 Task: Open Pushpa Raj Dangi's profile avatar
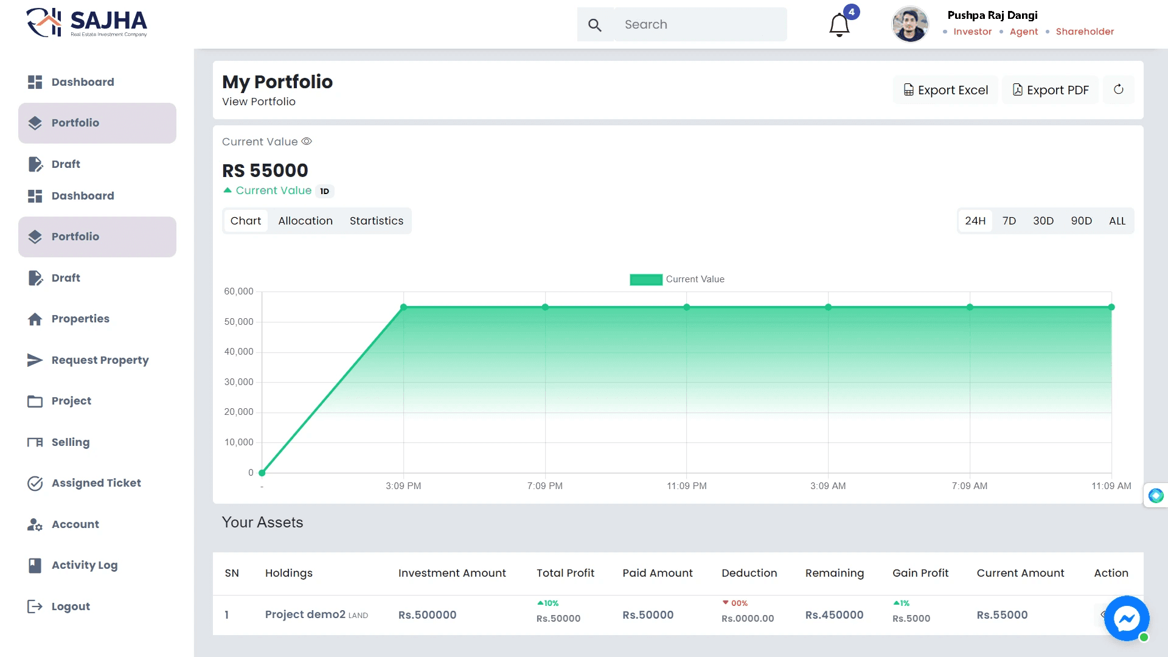(x=910, y=24)
